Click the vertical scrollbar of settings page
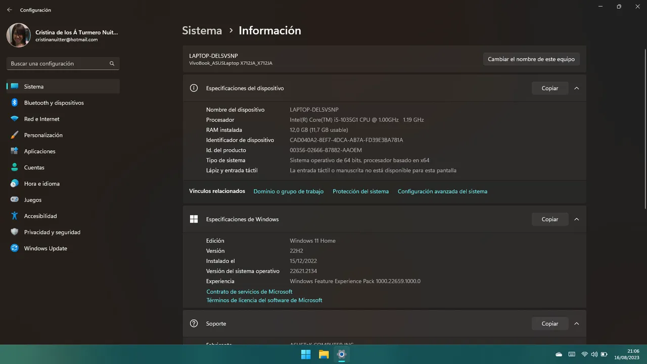This screenshot has height=364, width=647. (x=644, y=128)
